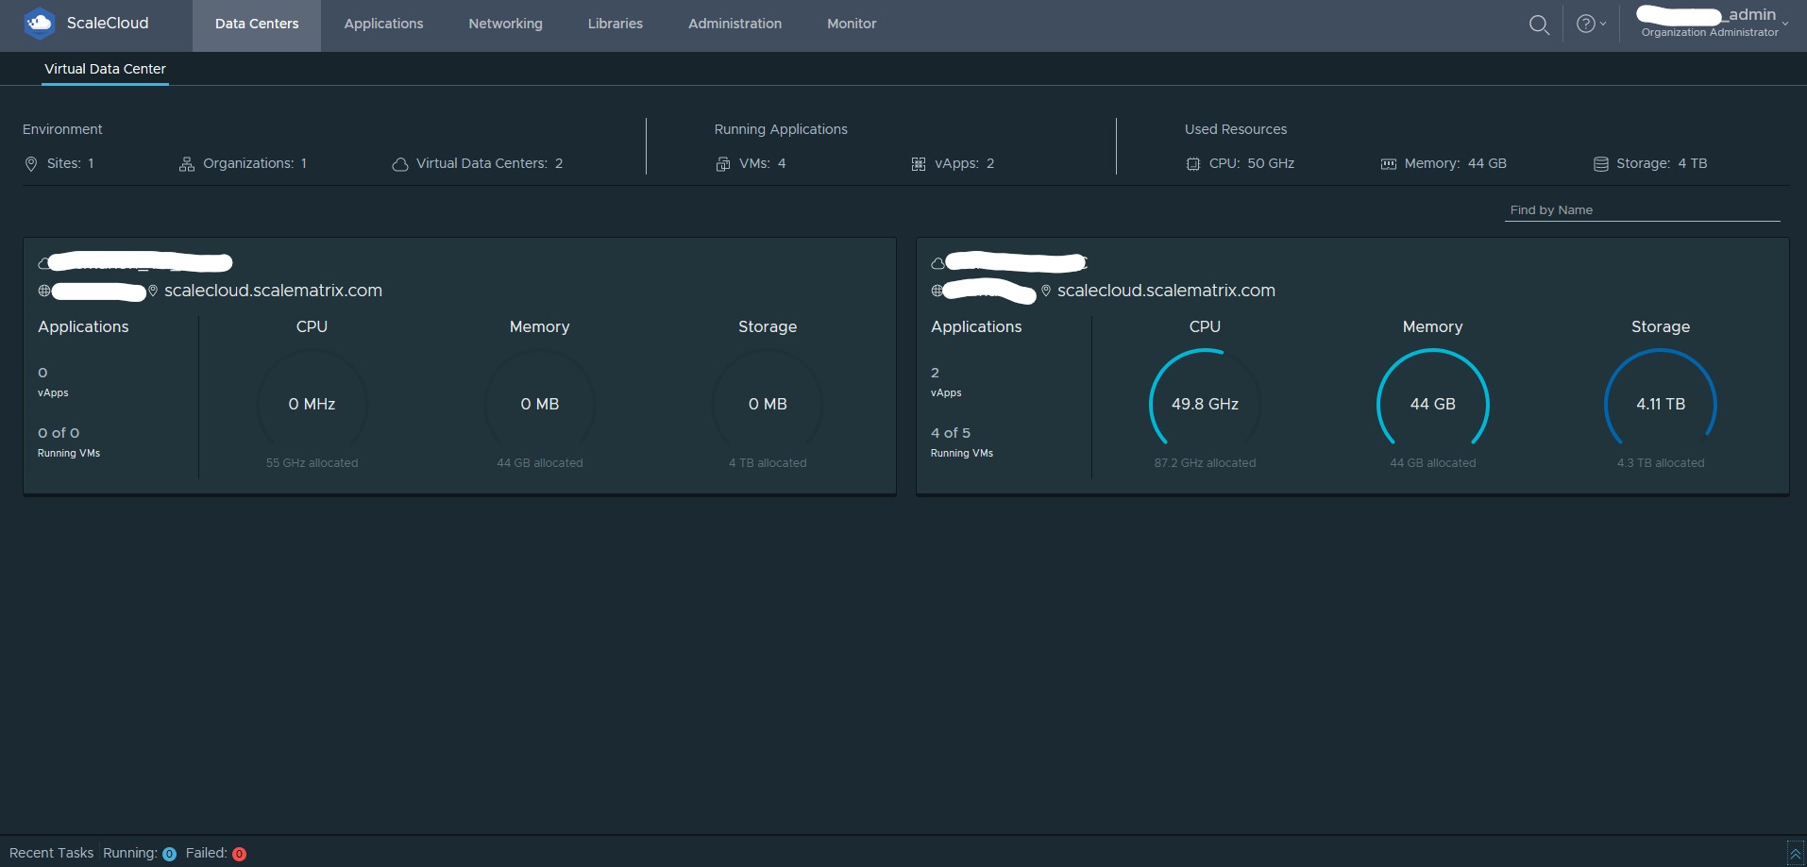Open the help question mark icon
This screenshot has height=867, width=1807.
(1586, 24)
